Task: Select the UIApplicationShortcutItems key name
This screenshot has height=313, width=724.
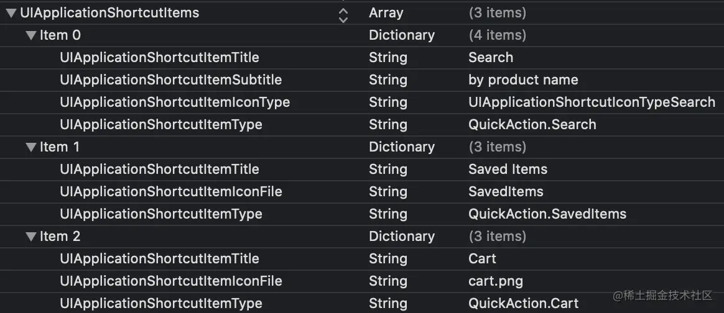Action: point(109,12)
